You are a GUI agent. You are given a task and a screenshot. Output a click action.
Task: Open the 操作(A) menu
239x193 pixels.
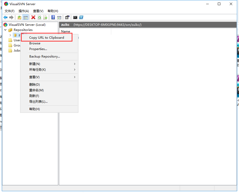click(24, 11)
